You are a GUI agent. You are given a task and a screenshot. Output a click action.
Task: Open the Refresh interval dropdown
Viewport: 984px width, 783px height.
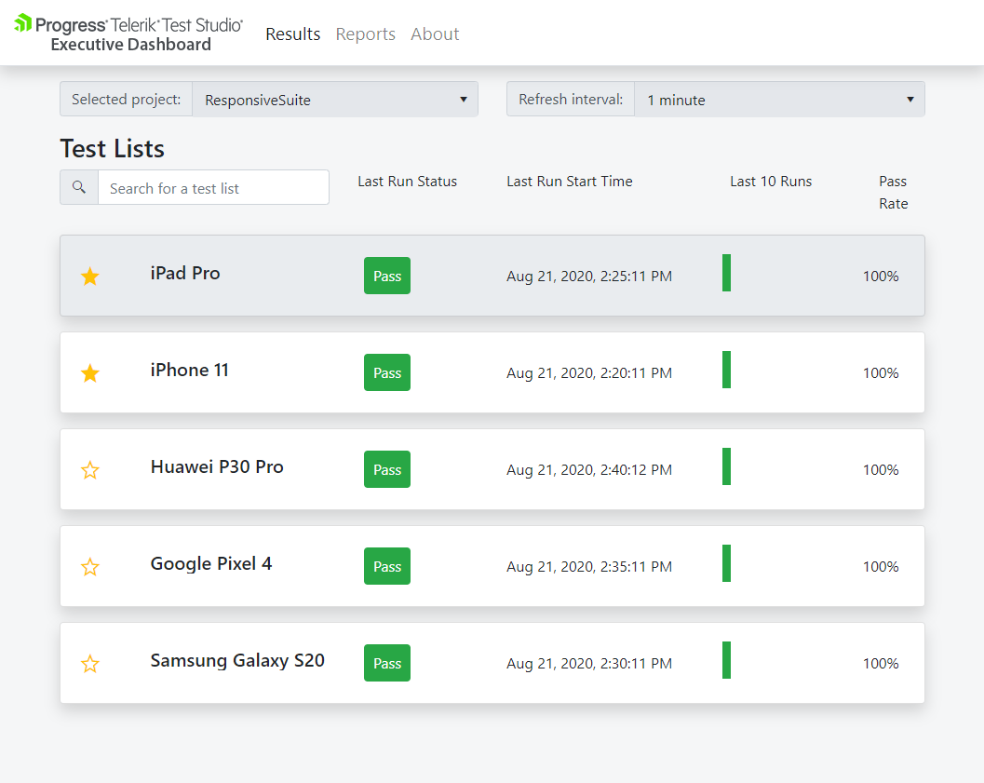pos(779,99)
